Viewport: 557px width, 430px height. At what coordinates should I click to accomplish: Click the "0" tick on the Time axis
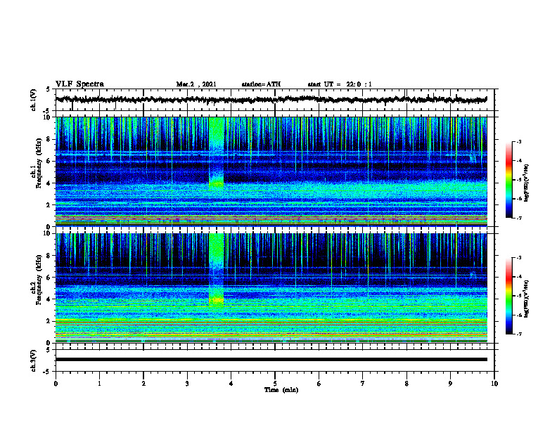56,384
